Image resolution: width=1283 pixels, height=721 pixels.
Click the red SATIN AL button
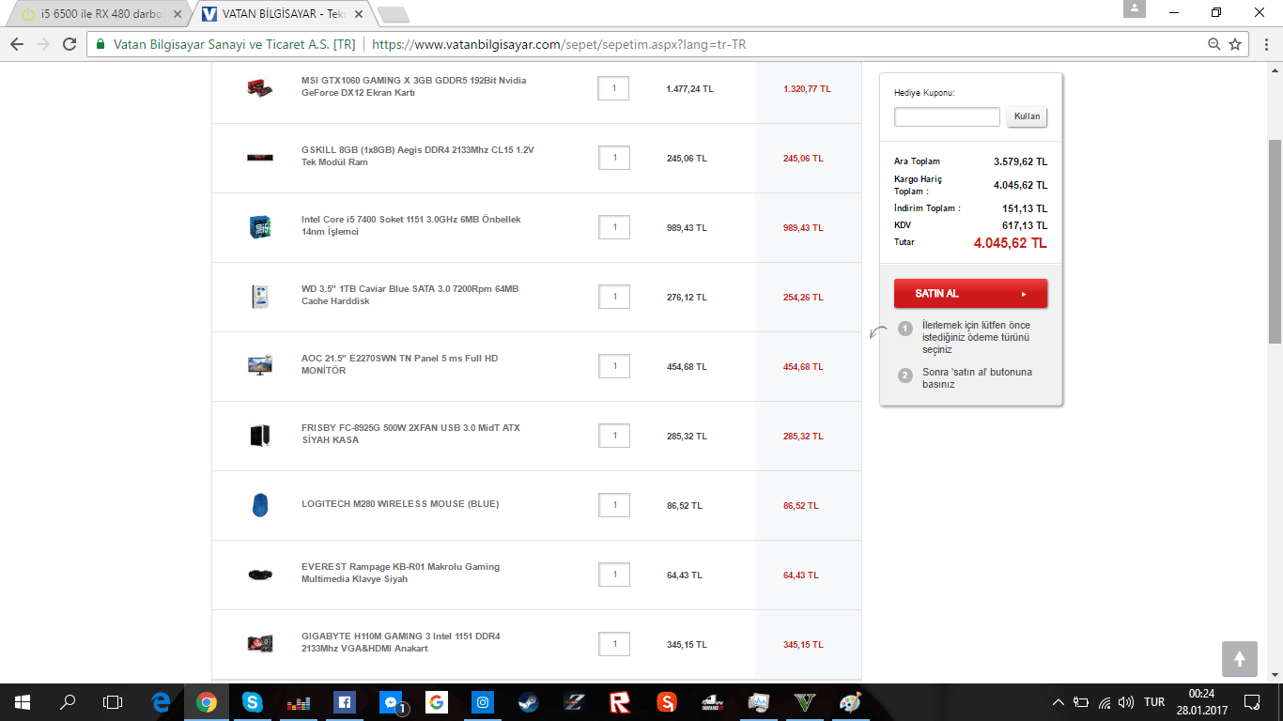[x=970, y=293]
